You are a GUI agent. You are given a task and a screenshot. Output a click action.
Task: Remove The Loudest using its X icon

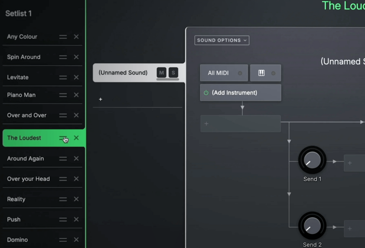(76, 138)
